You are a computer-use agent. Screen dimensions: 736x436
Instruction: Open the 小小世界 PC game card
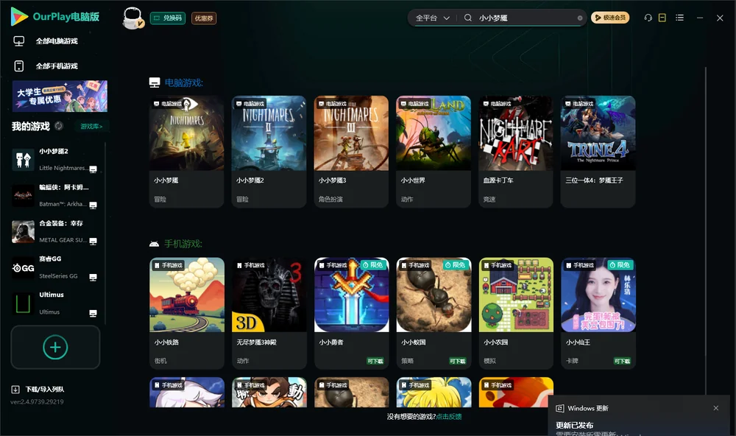click(434, 152)
